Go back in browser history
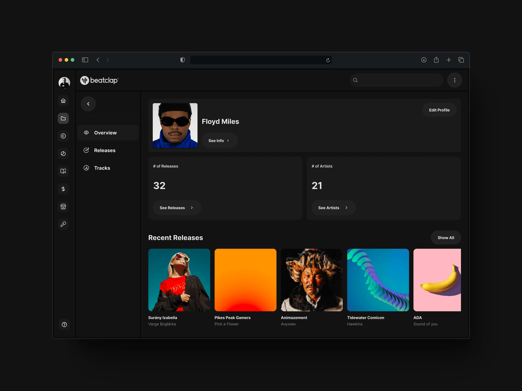Image resolution: width=522 pixels, height=391 pixels. [98, 60]
